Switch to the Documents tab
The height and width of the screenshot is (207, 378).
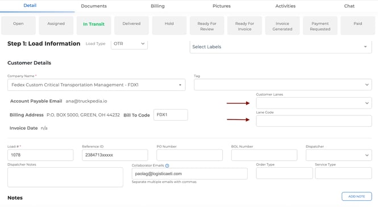[94, 6]
